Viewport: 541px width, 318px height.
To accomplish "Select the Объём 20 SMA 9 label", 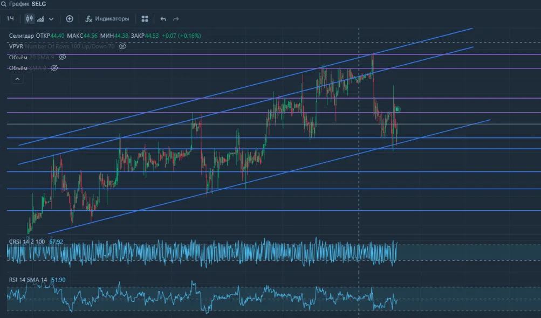I will (x=32, y=57).
